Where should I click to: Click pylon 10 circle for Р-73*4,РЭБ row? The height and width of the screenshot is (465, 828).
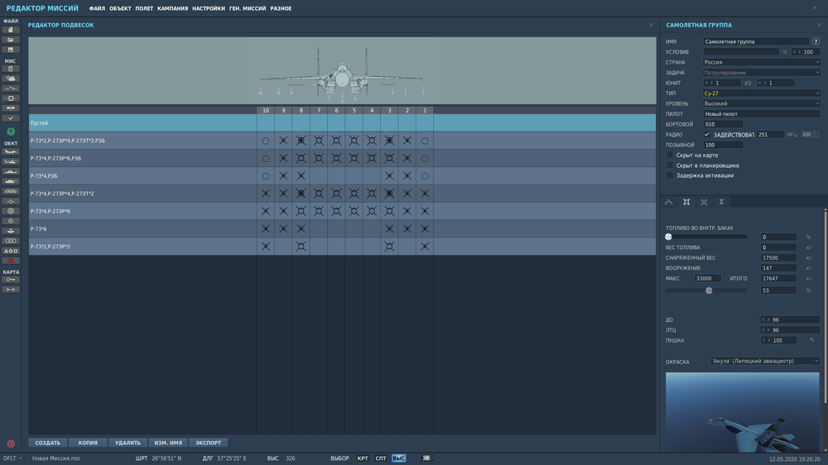(x=266, y=176)
